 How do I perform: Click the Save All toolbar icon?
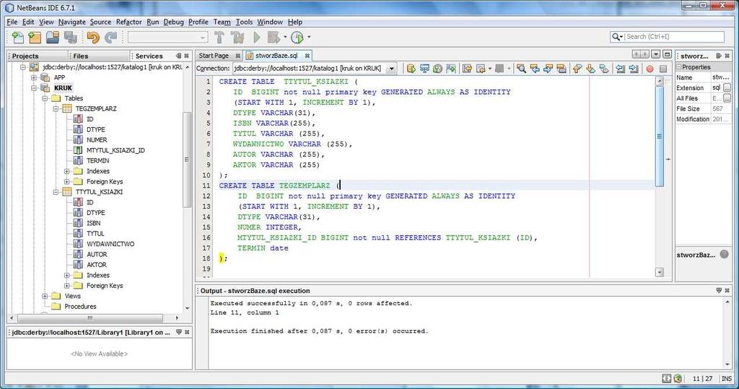click(x=70, y=38)
